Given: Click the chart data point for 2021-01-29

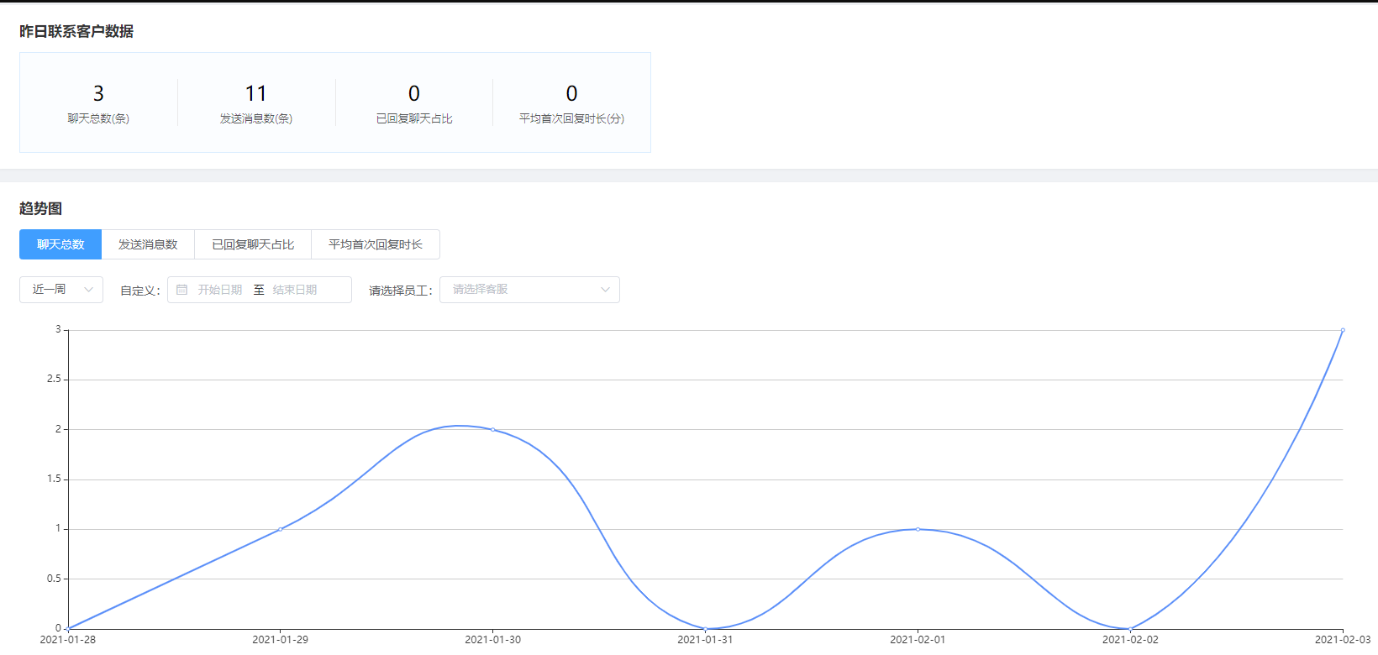Looking at the screenshot, I should (280, 529).
